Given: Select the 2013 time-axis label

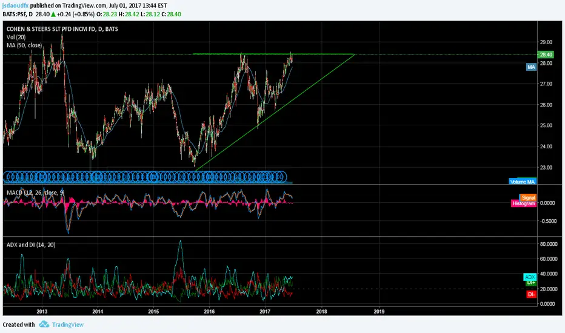Looking at the screenshot, I should [x=42, y=311].
